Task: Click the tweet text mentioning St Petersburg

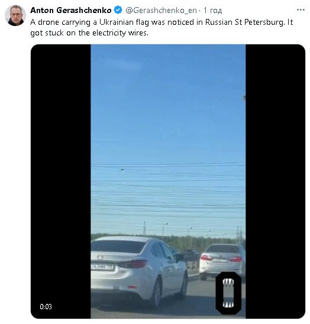Action: (x=162, y=27)
